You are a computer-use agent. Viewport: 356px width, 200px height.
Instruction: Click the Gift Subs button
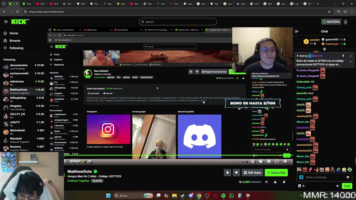tap(252, 173)
